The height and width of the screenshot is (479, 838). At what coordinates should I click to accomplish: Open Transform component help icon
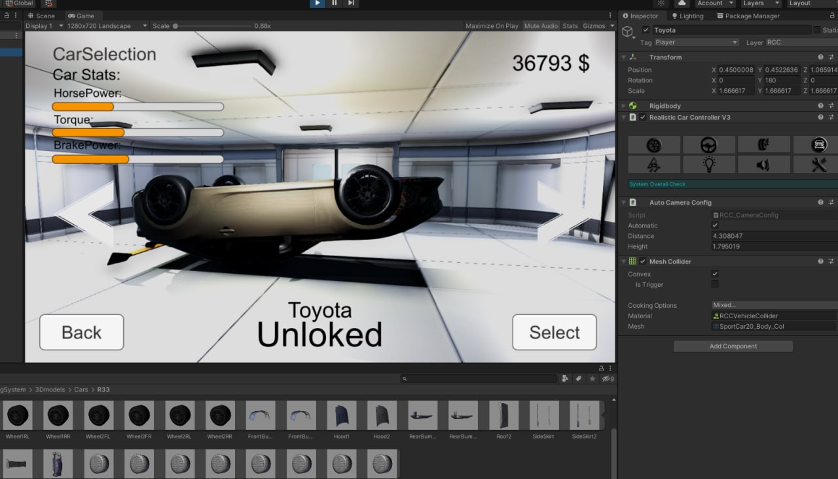click(820, 58)
